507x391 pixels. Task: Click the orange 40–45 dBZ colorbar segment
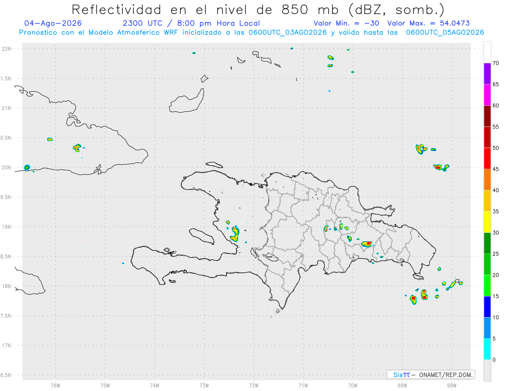click(x=487, y=180)
